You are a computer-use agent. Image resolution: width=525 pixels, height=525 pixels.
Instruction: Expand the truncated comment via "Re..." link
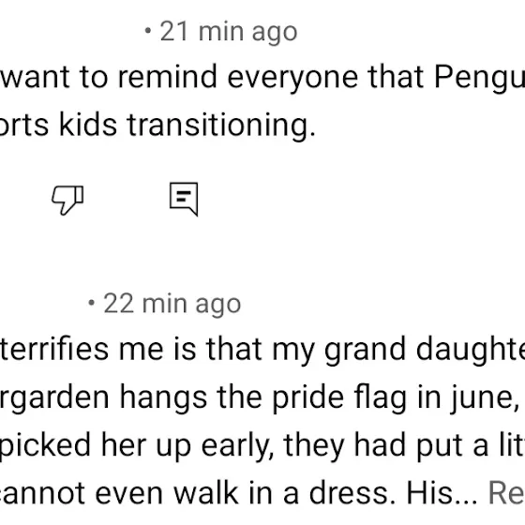(x=506, y=492)
